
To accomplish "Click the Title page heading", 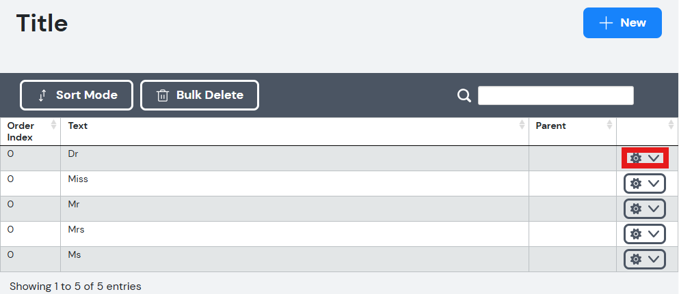I will [42, 23].
